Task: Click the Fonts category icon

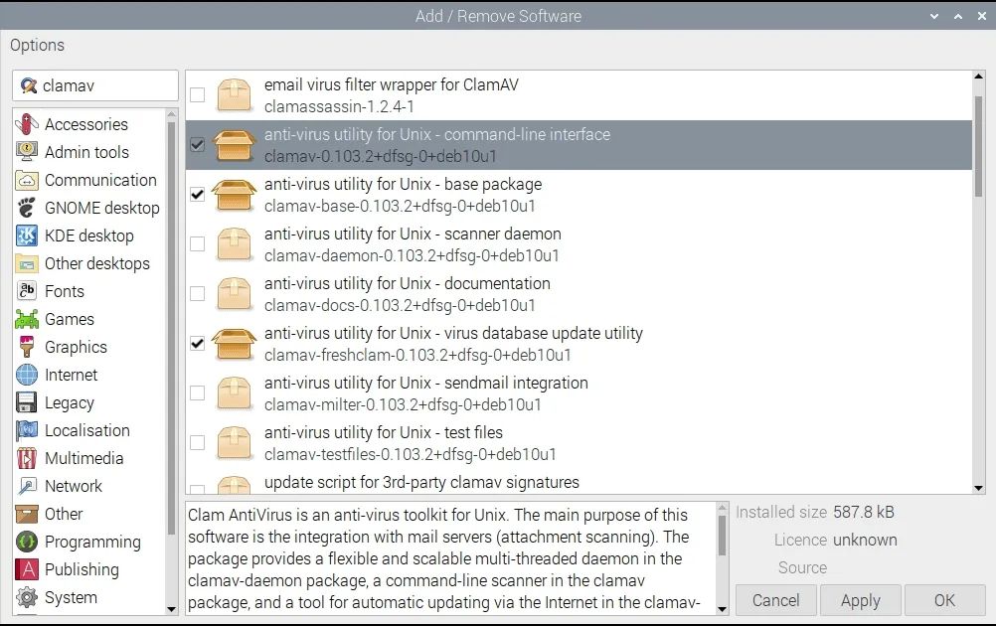Action: pos(27,291)
